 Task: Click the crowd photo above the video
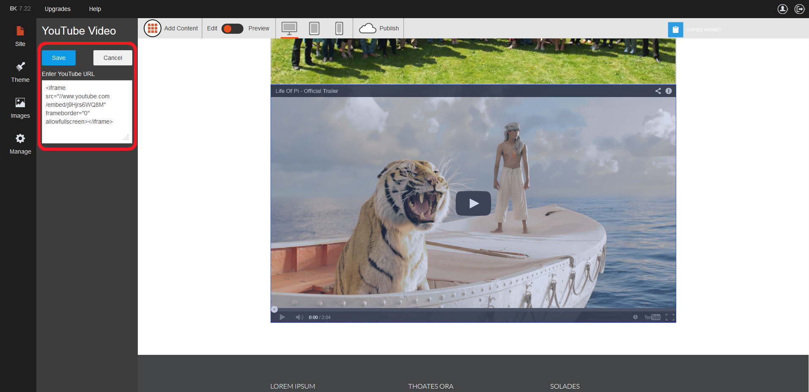[473, 61]
